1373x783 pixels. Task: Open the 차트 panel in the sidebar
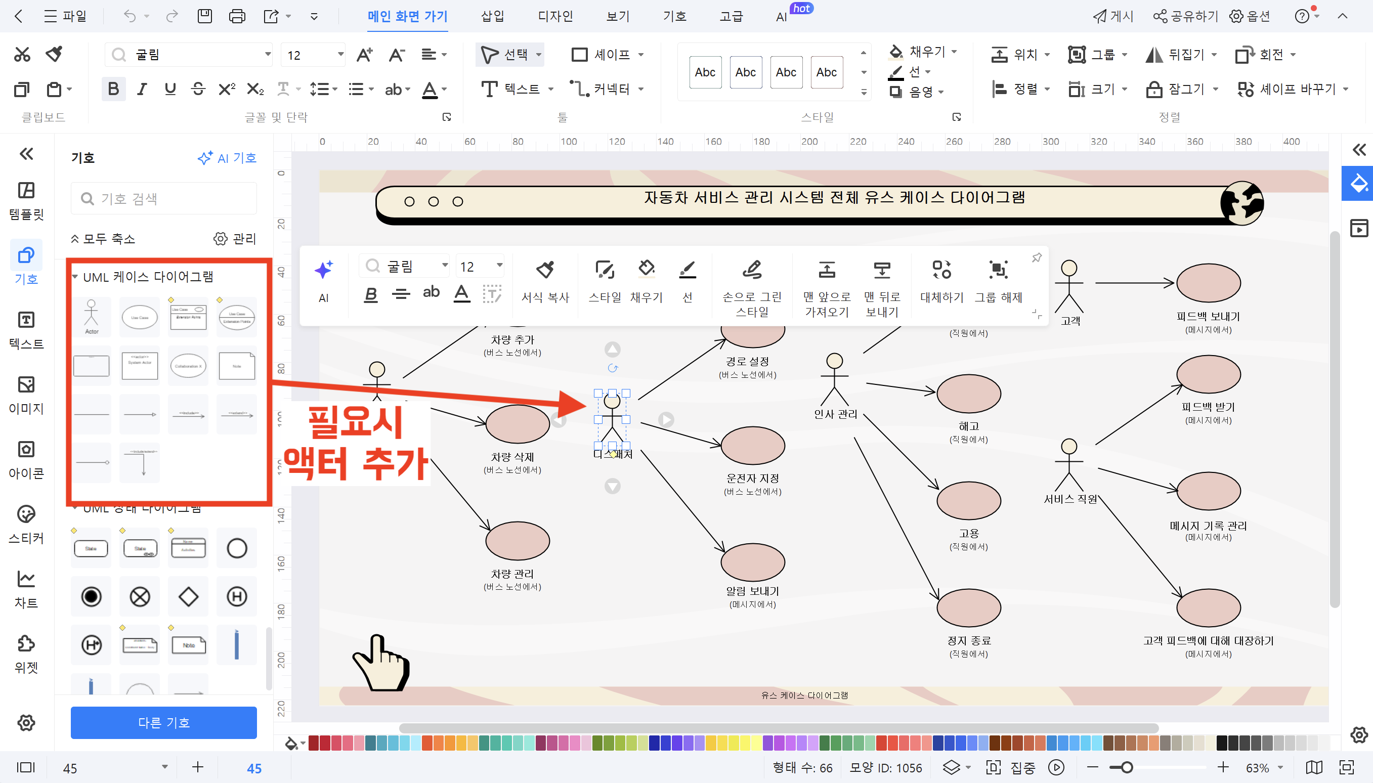25,586
